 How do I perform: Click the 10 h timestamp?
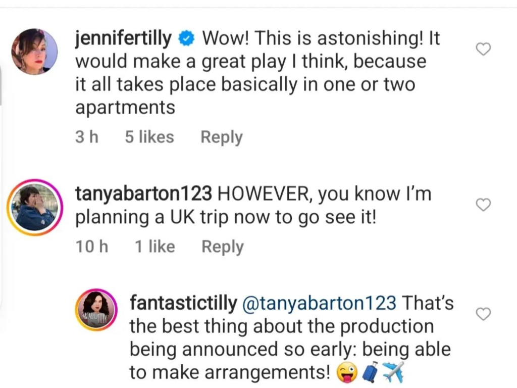point(92,247)
